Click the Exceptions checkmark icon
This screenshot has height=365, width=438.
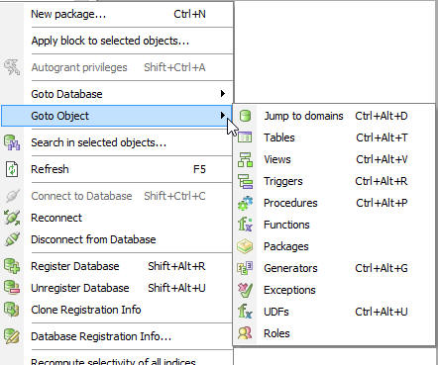245,290
